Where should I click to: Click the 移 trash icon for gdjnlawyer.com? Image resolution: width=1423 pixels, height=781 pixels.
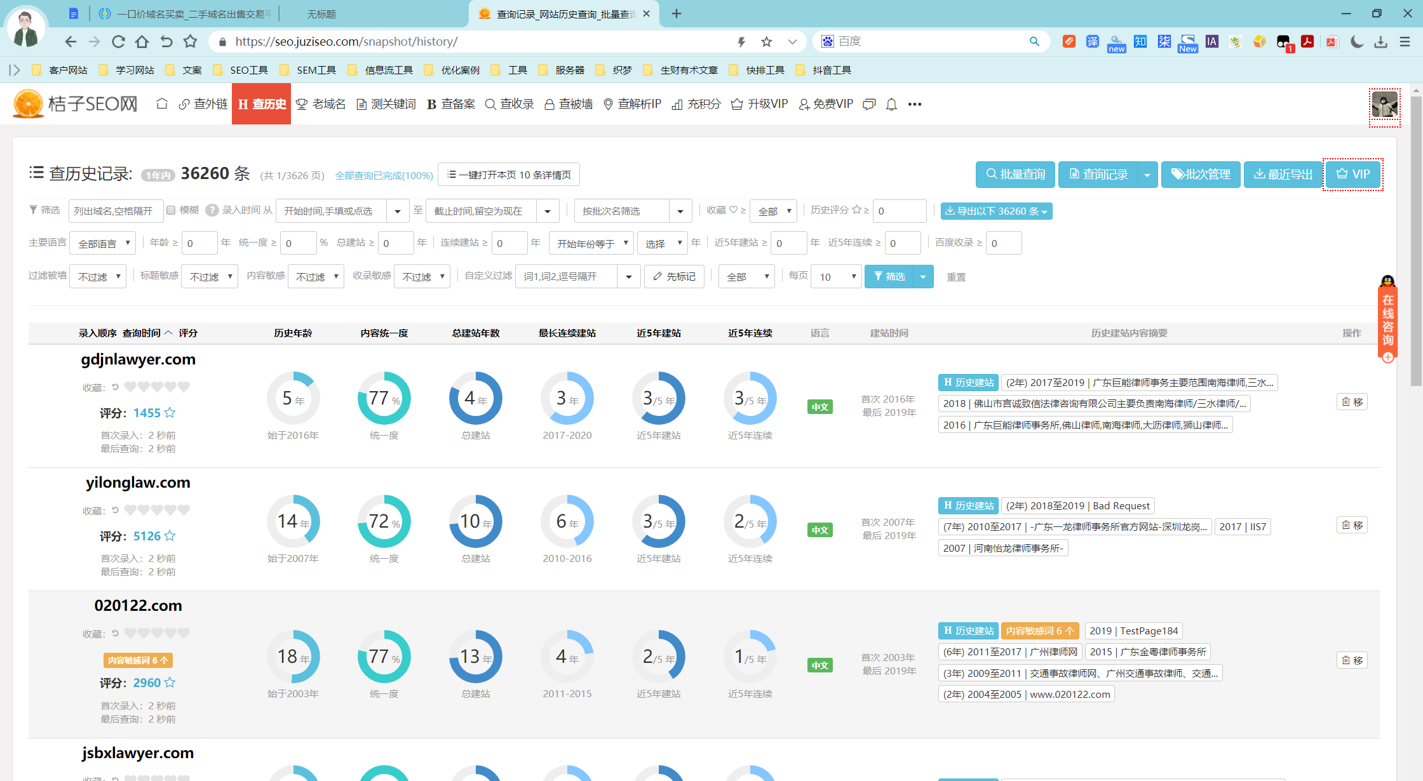point(1352,402)
